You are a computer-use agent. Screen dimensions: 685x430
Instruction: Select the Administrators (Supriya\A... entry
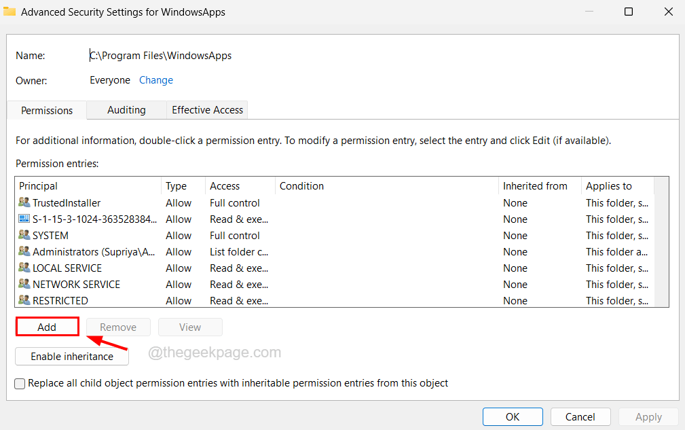pyautogui.click(x=335, y=252)
